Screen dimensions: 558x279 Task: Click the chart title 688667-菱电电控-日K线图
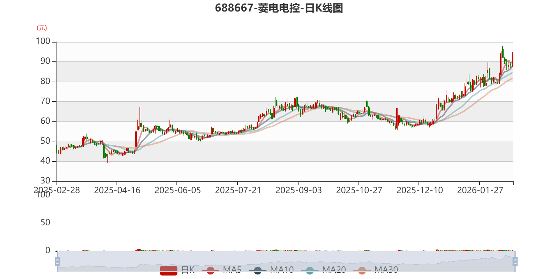279,8
